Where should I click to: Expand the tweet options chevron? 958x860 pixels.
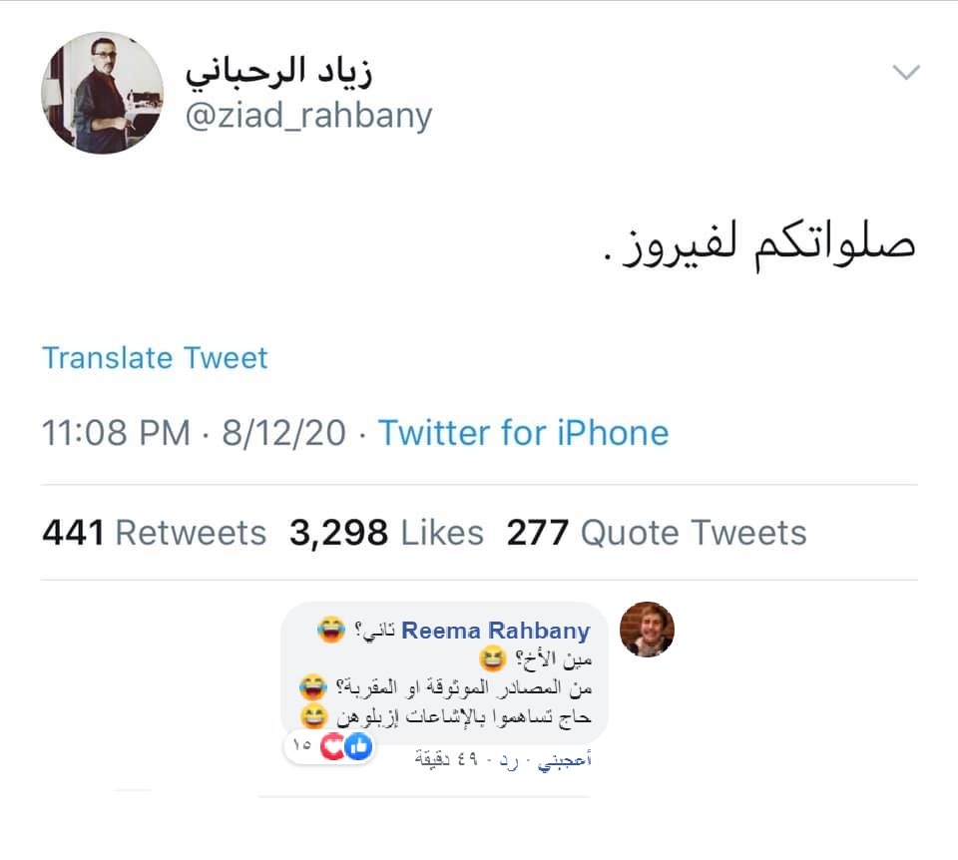click(906, 73)
